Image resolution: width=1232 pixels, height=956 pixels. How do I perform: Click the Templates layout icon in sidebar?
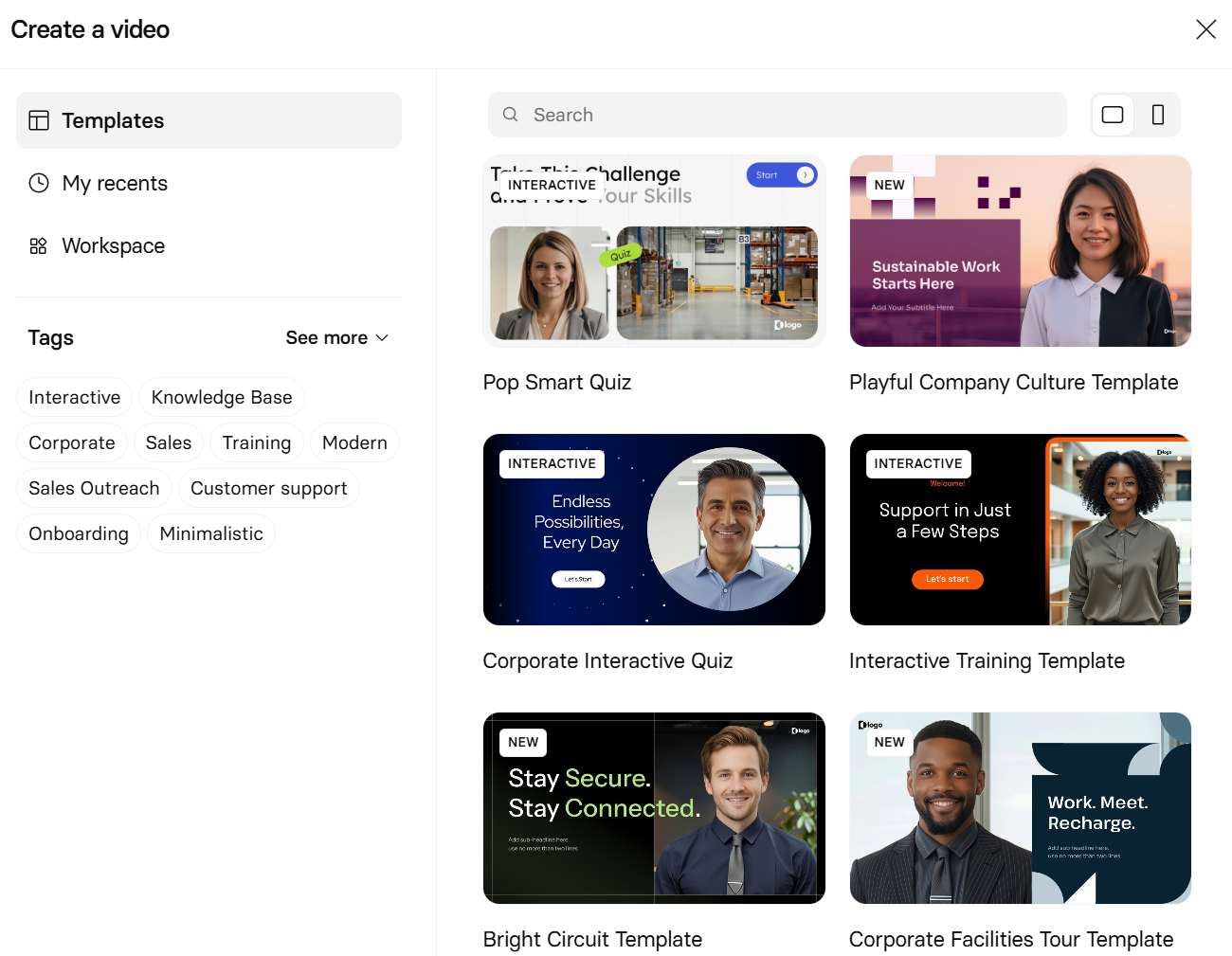coord(39,120)
